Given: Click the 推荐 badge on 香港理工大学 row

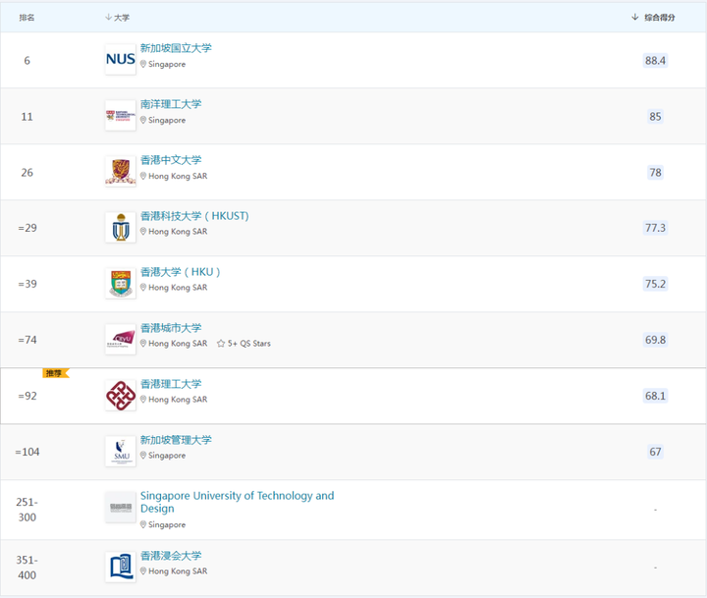Looking at the screenshot, I should pos(55,373).
